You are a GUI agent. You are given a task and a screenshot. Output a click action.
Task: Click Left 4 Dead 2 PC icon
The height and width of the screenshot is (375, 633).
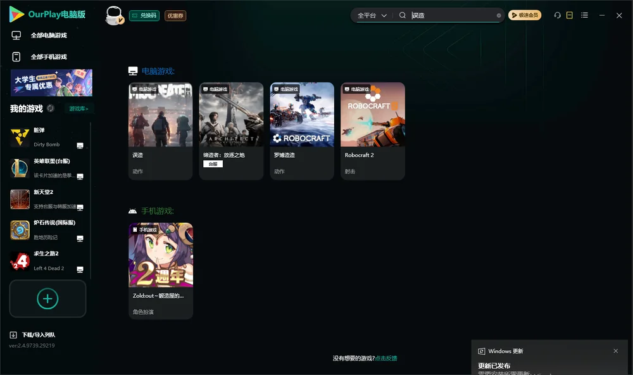pos(80,270)
